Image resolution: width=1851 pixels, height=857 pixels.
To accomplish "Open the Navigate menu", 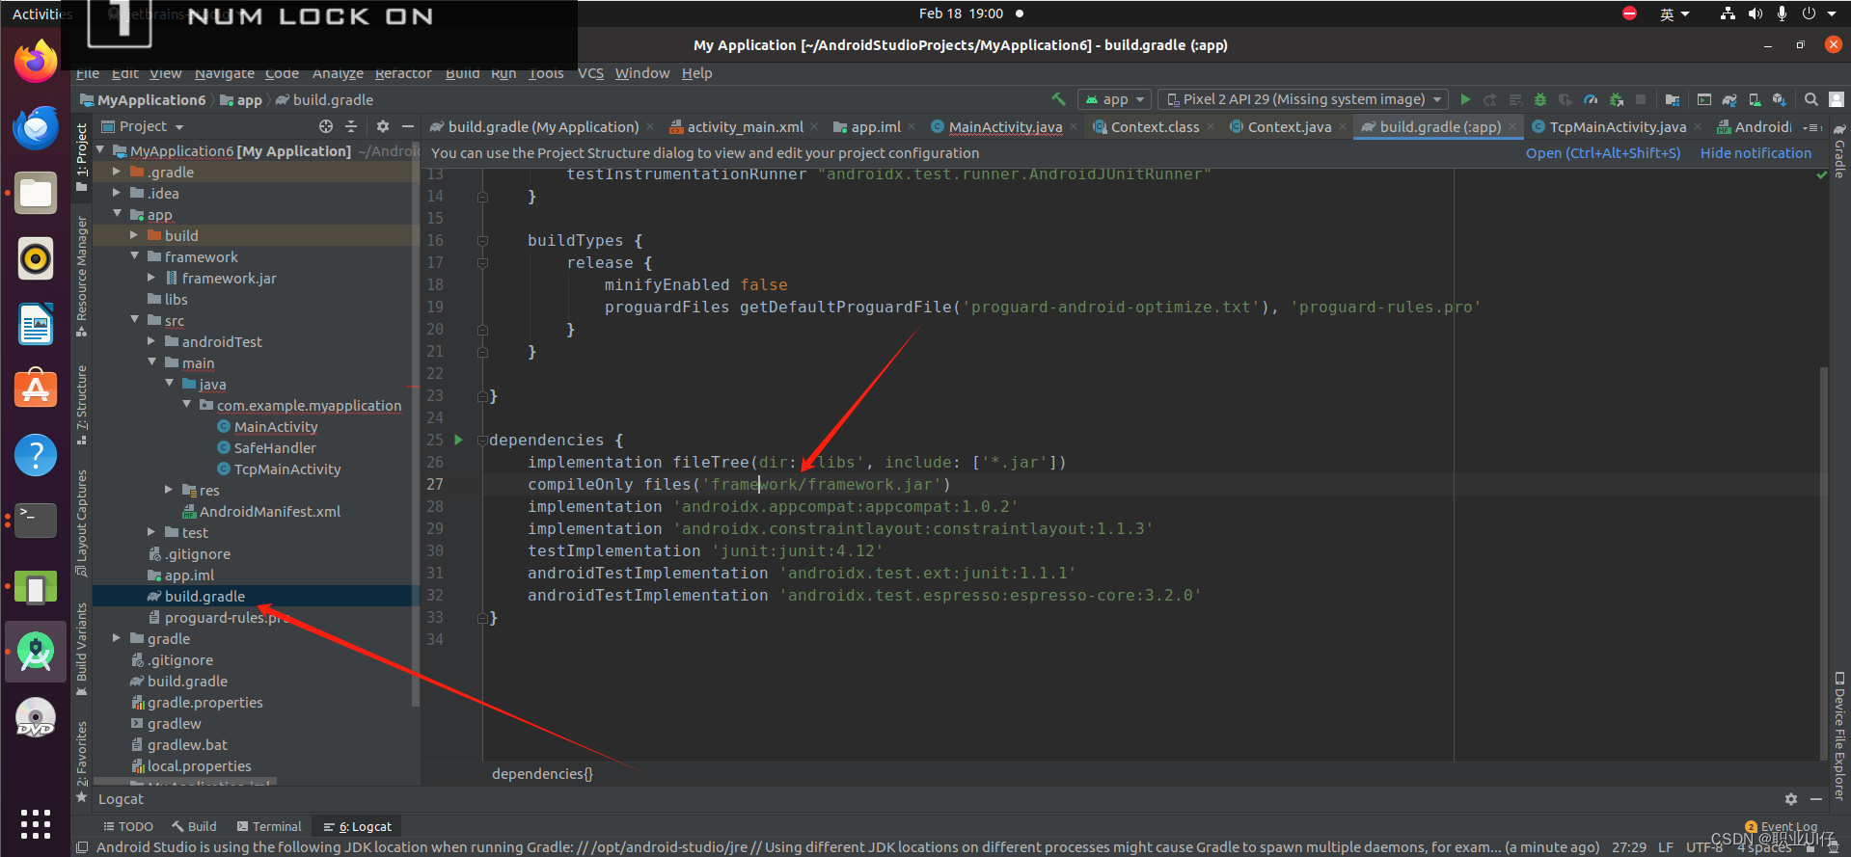I will click(x=225, y=73).
